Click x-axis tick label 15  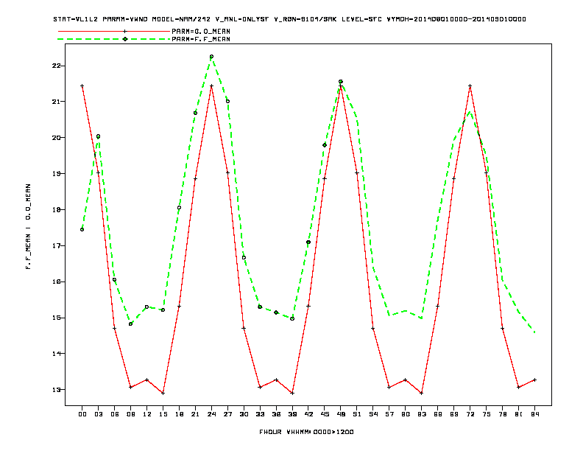click(163, 414)
